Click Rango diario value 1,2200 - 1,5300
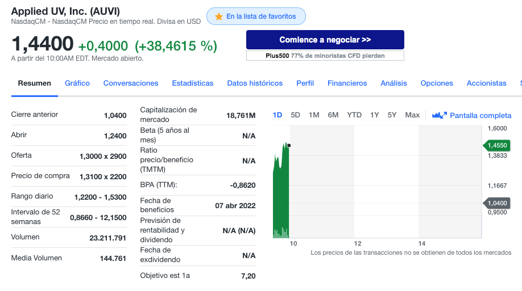This screenshot has width=522, height=291. click(100, 197)
